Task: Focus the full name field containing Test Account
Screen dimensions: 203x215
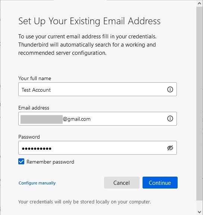Action: pos(97,89)
